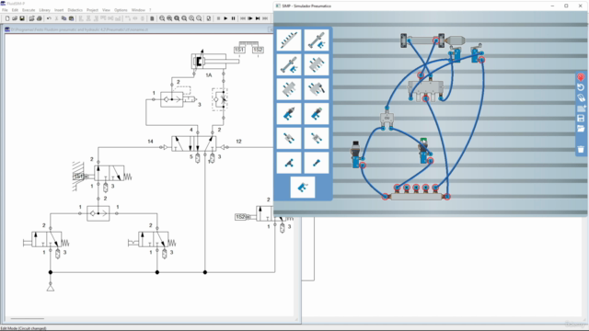Image resolution: width=589 pixels, height=331 pixels.
Task: Click the first zoom magnifier icon
Action: (162, 18)
